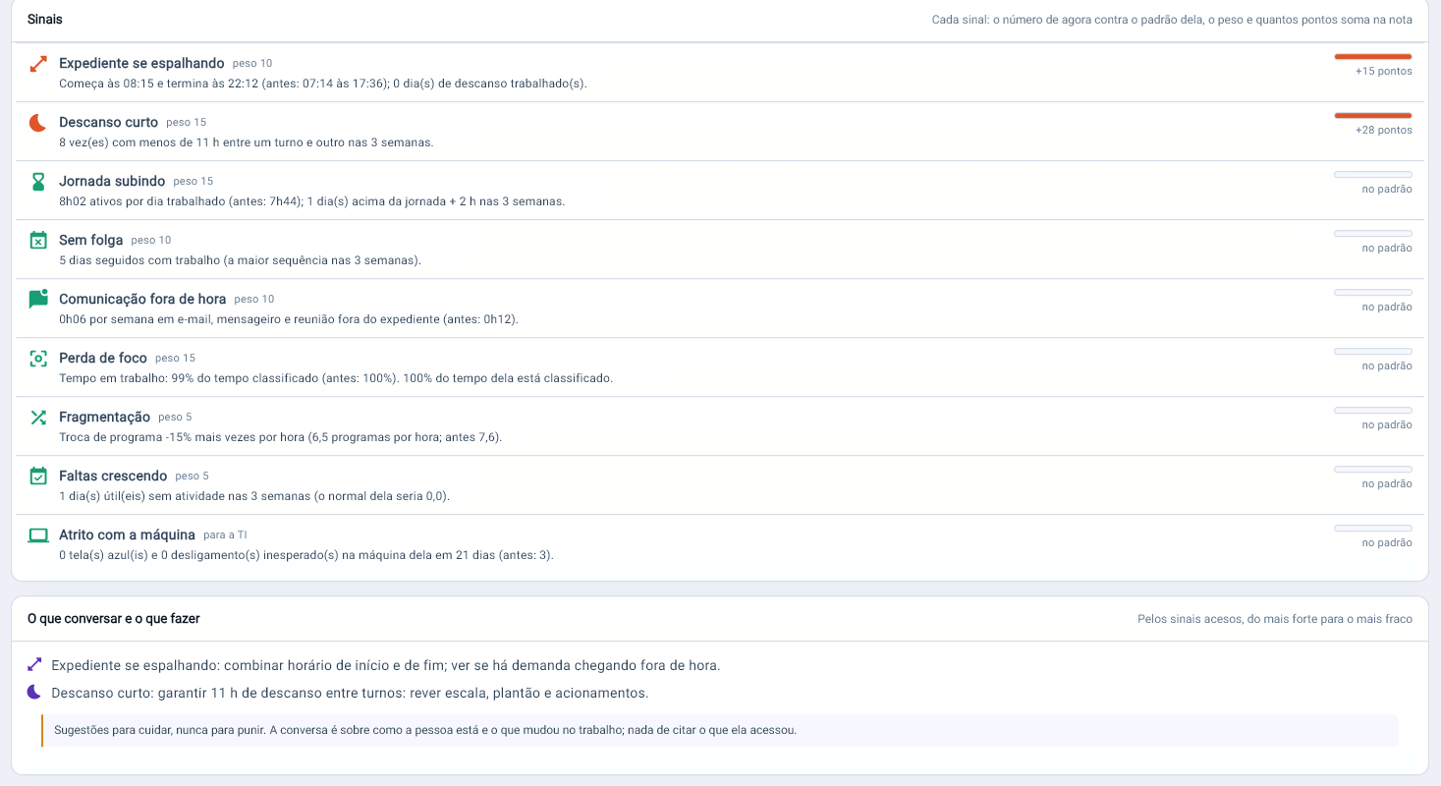This screenshot has height=786, width=1441.
Task: Click the Atrito com a máquina score bar
Action: [1372, 529]
